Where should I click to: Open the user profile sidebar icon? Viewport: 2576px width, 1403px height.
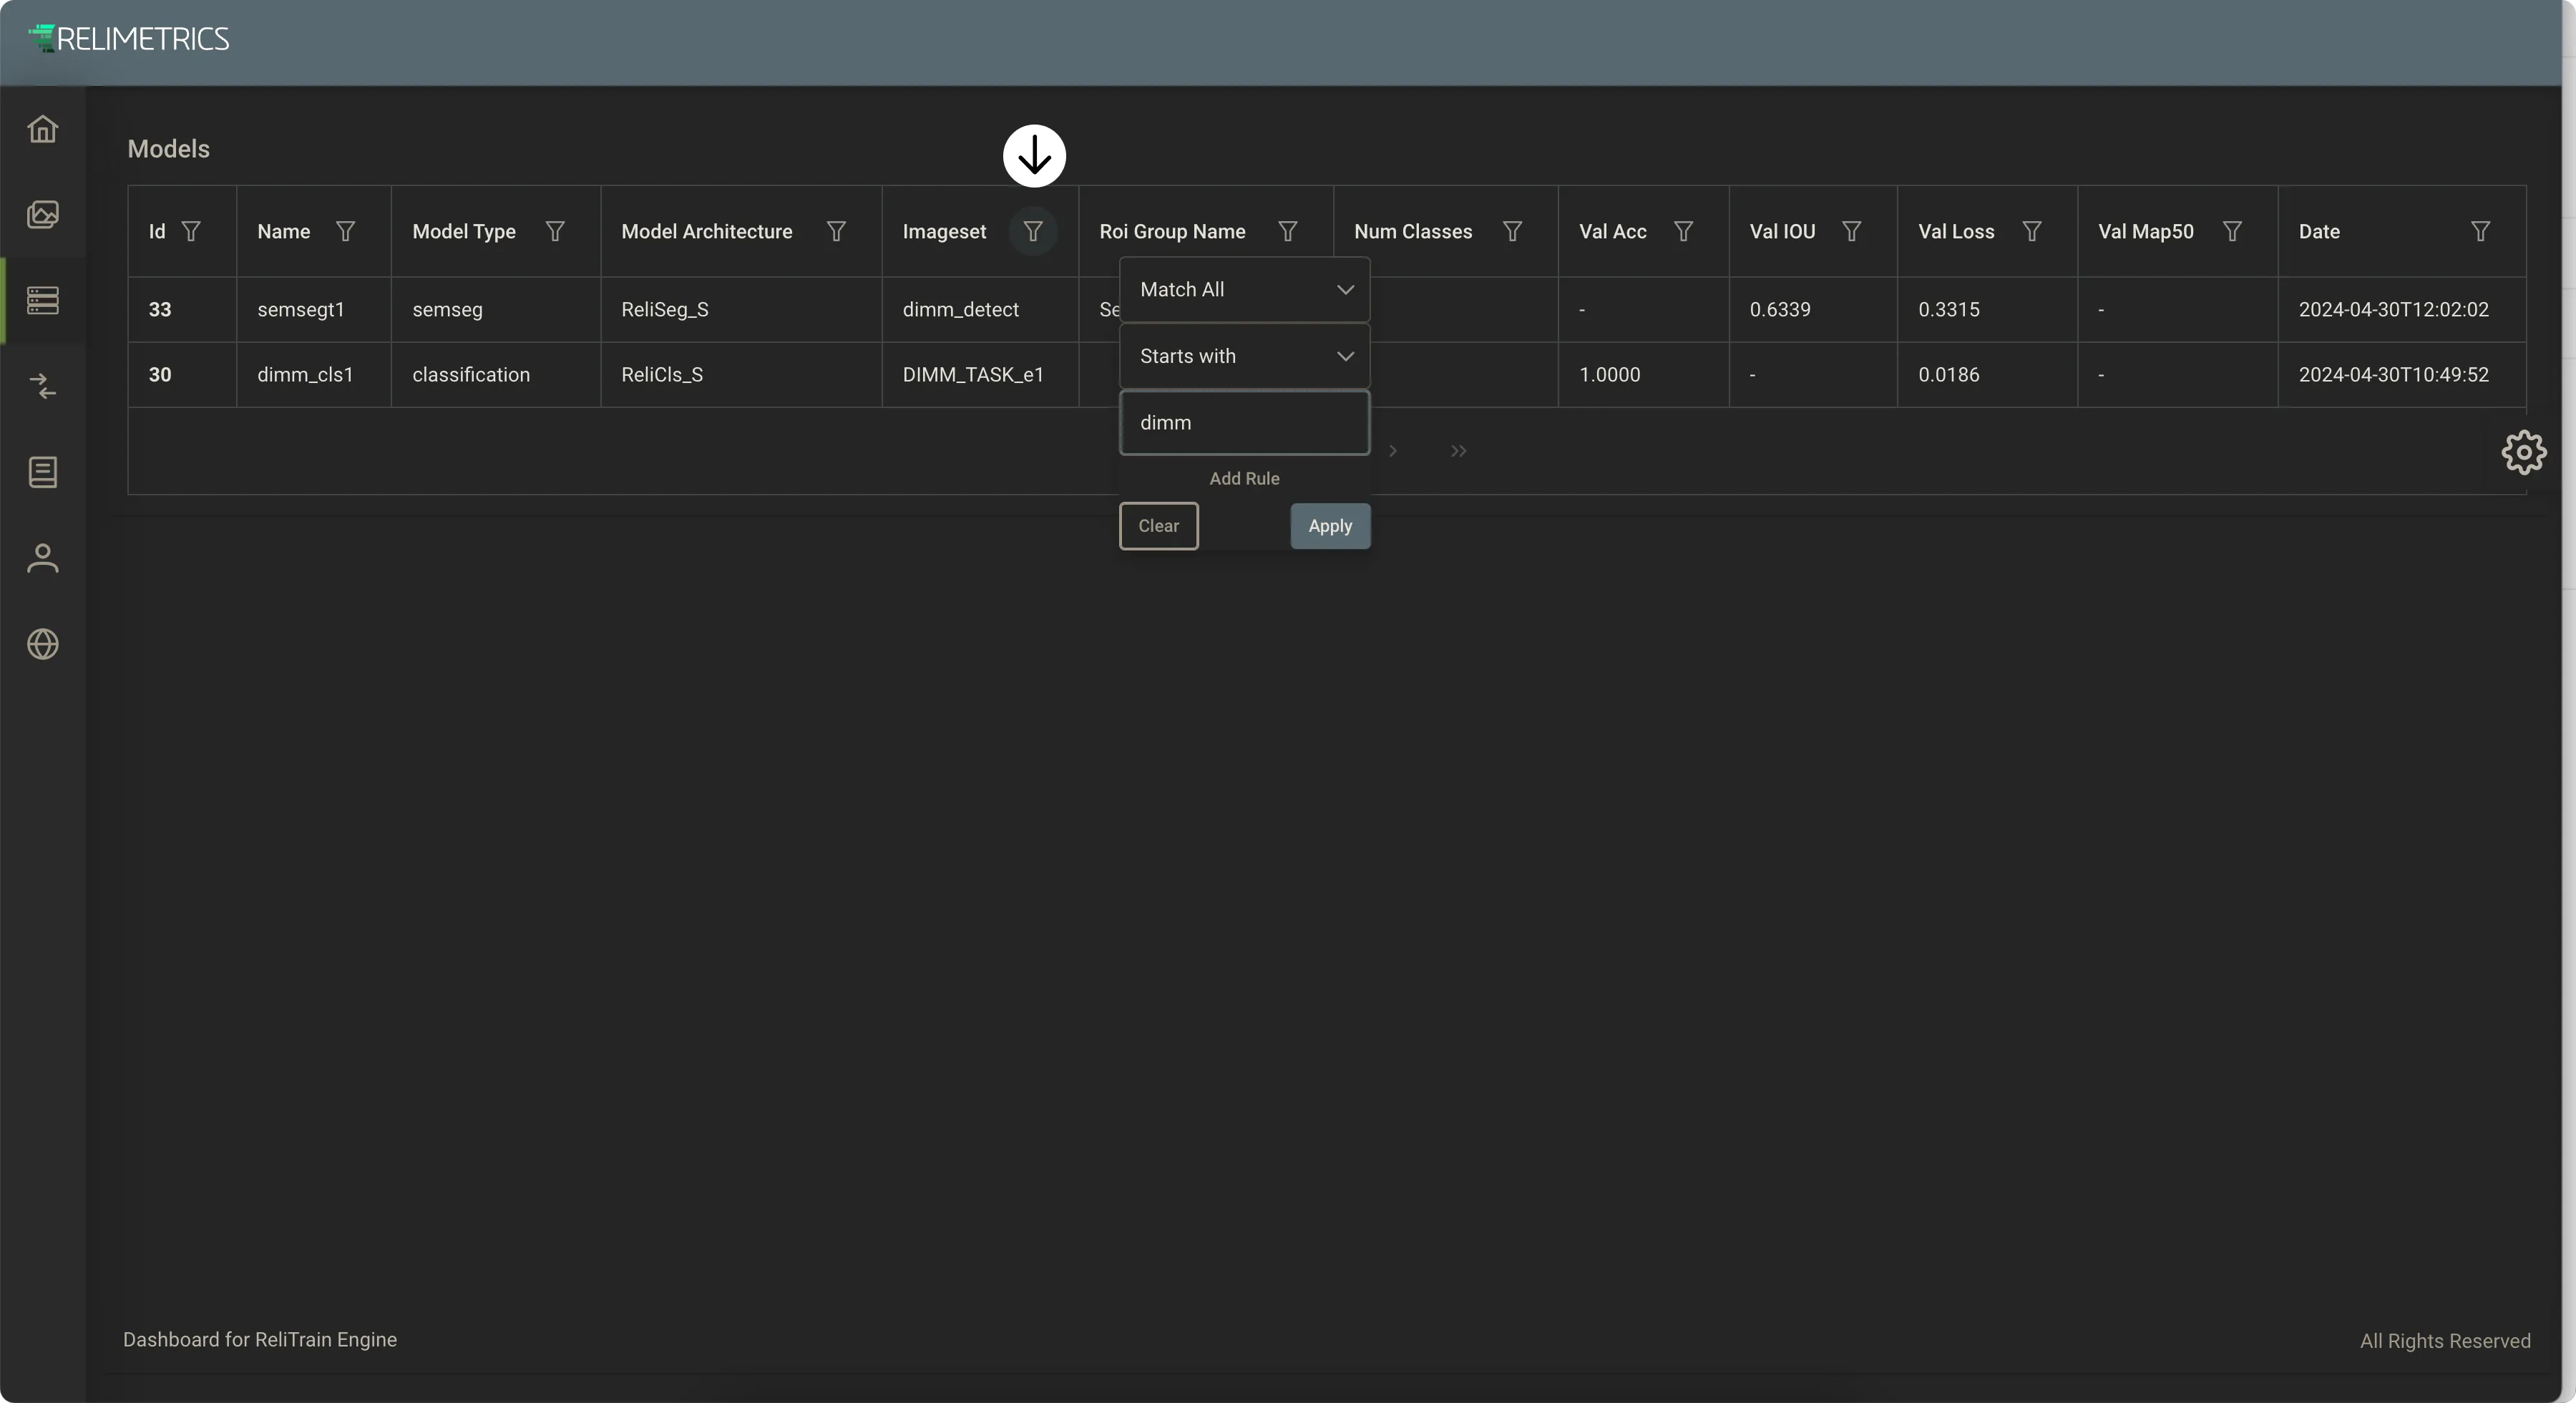pos(43,558)
